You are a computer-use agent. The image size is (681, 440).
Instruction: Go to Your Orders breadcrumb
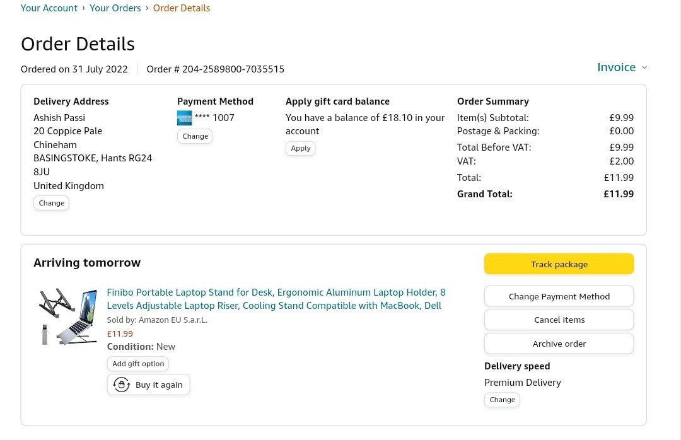click(x=115, y=8)
